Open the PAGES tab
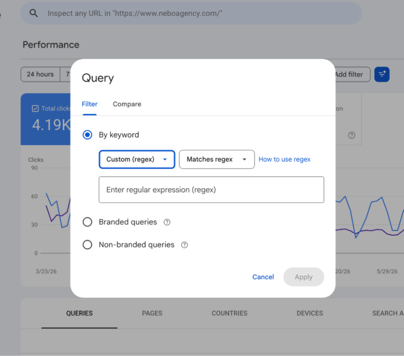Image resolution: width=404 pixels, height=356 pixels. (x=152, y=313)
